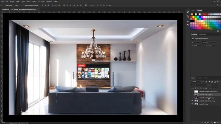221x124 pixels.
Task: Click the third distribute icon in the options bar
Action: (70, 6)
